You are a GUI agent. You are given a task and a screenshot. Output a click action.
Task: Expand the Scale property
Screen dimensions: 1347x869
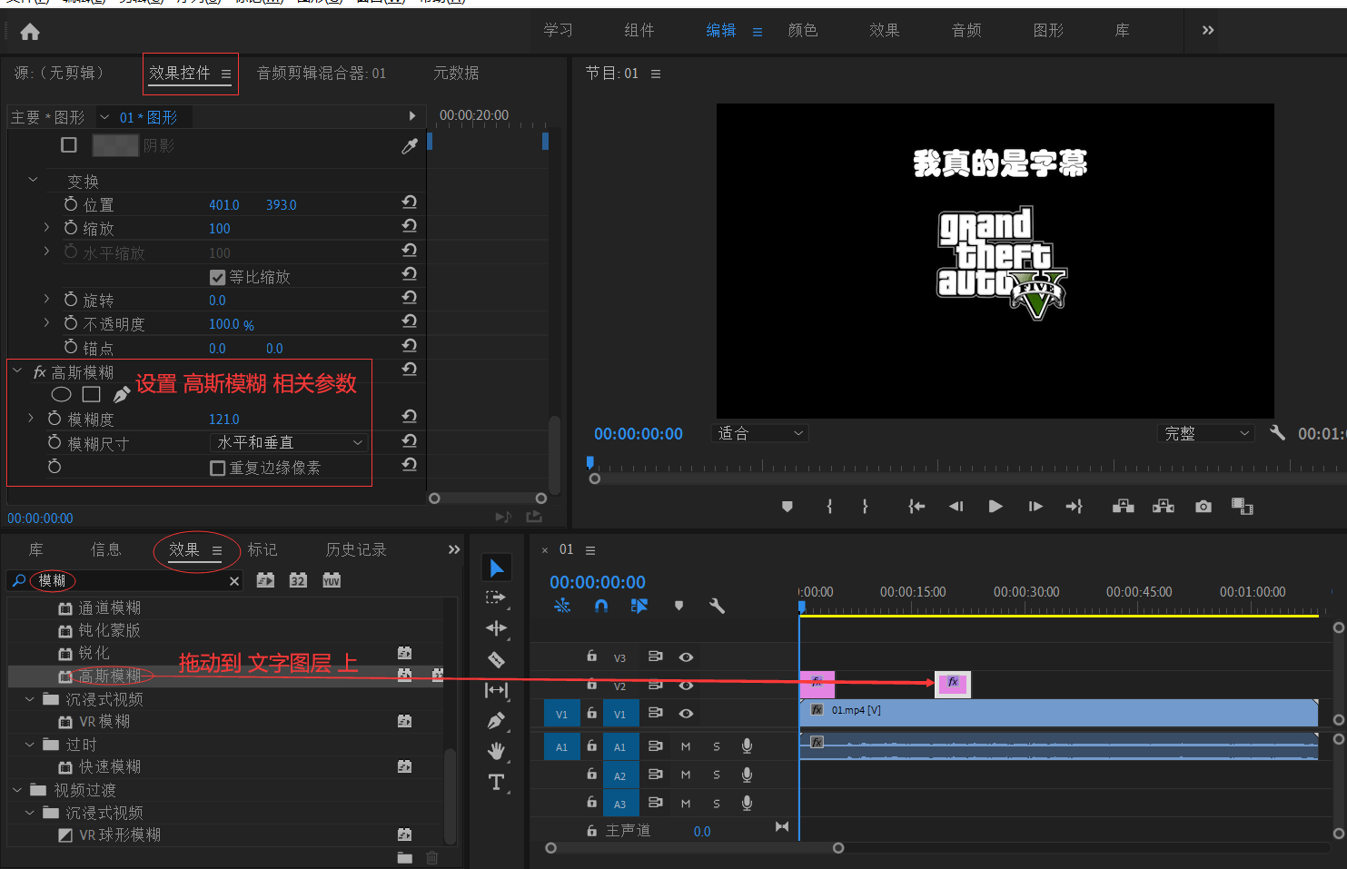(46, 228)
